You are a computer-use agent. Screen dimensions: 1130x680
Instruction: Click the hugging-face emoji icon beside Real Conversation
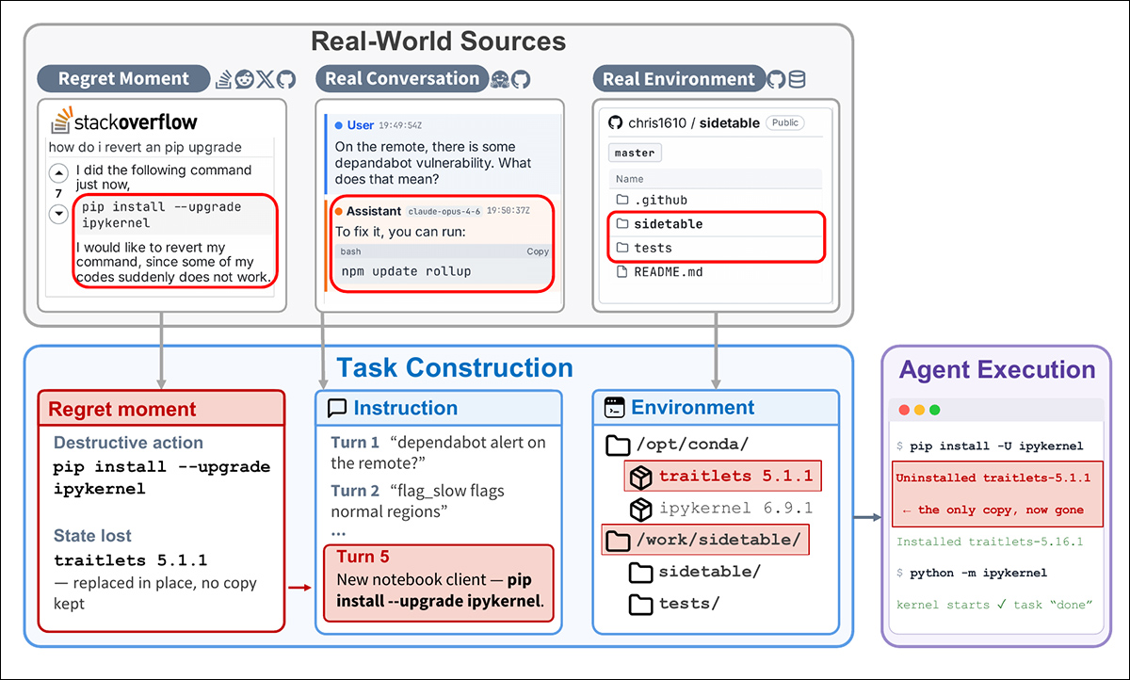click(500, 79)
